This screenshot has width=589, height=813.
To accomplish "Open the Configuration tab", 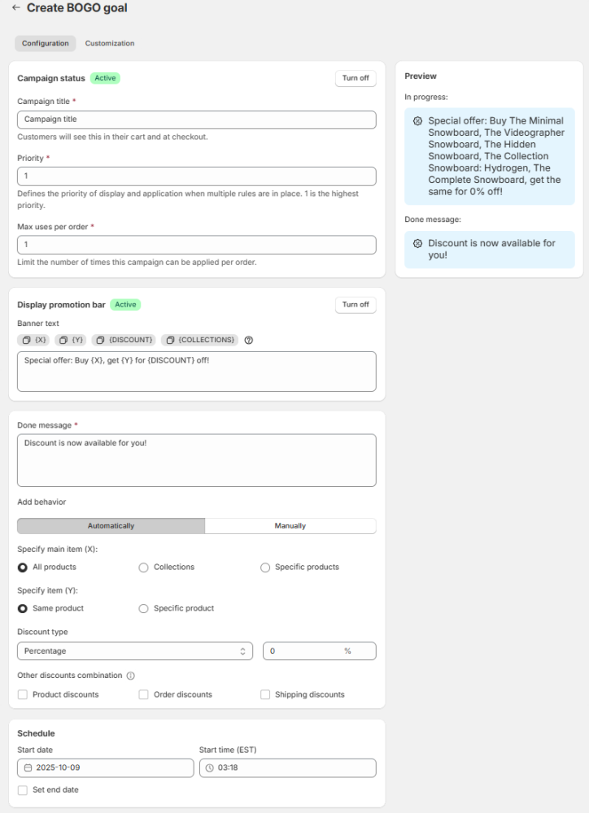I will pos(46,43).
